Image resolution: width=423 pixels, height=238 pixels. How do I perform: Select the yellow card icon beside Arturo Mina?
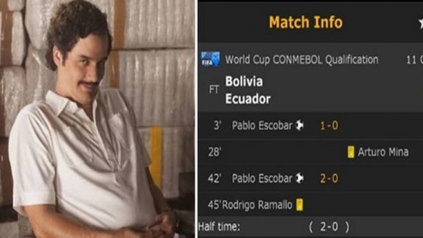point(351,152)
